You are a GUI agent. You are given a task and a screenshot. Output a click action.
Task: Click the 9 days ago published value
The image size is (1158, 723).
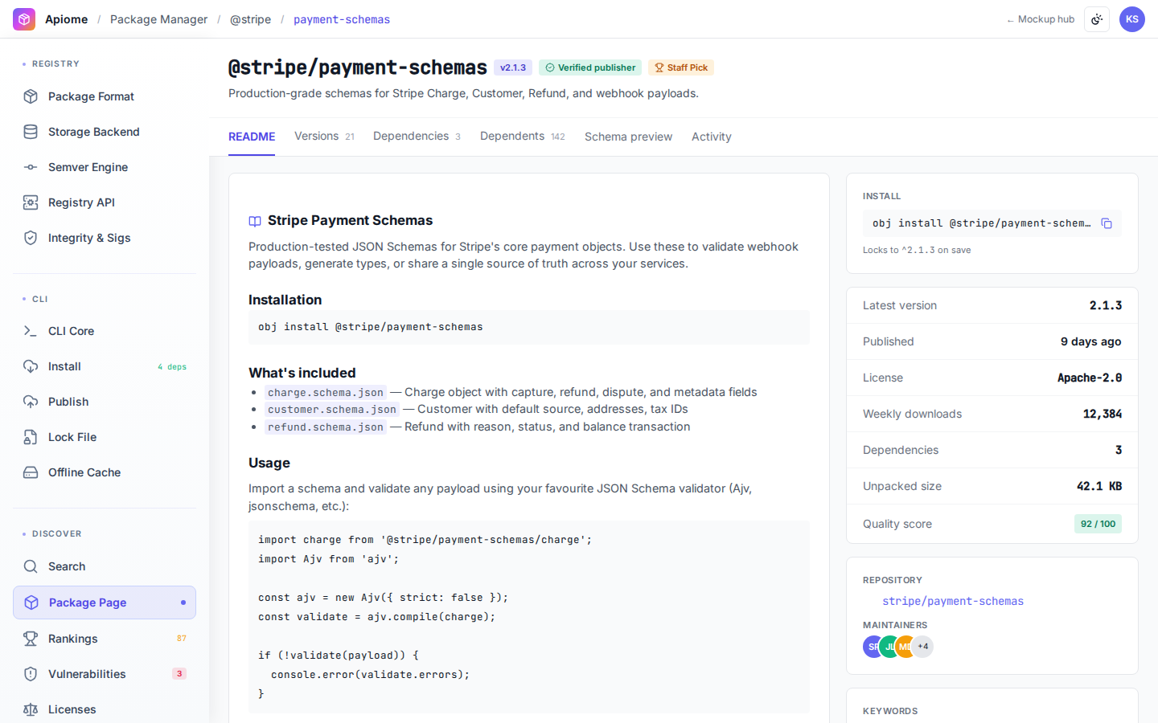coord(1090,341)
